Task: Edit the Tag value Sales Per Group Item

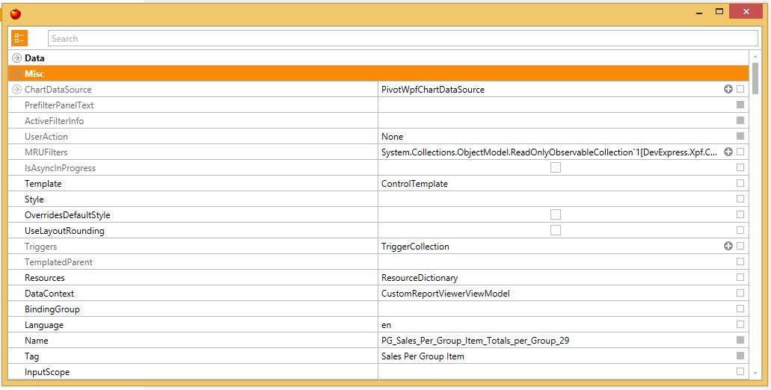Action: 423,356
